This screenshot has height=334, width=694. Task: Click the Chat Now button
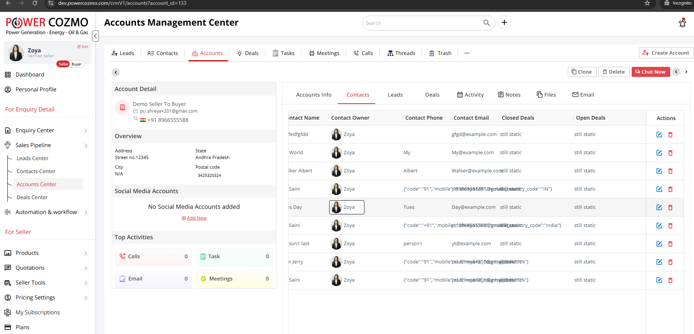pos(650,72)
